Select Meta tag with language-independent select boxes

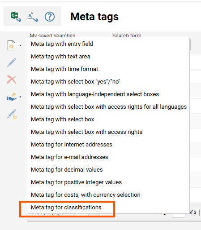coord(95,94)
